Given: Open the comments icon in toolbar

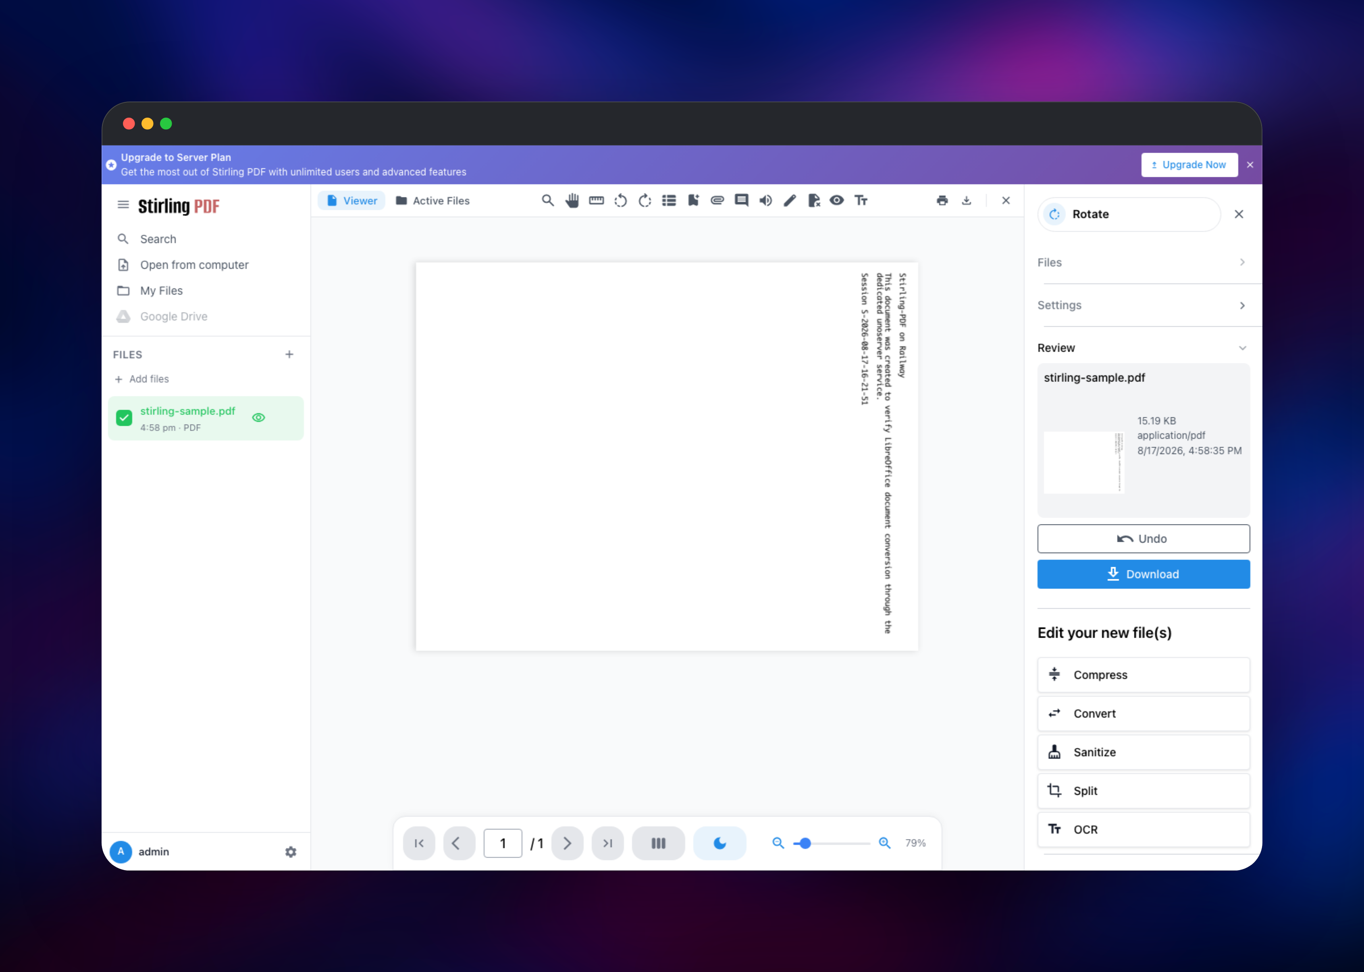Looking at the screenshot, I should click(x=741, y=201).
